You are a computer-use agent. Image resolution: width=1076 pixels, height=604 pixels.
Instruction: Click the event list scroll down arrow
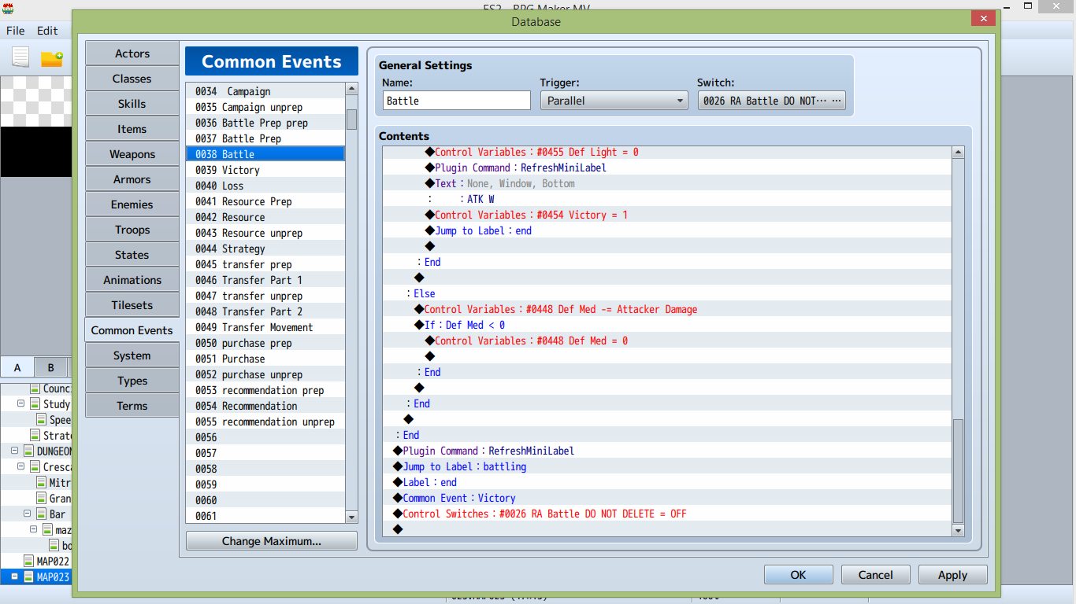[351, 517]
